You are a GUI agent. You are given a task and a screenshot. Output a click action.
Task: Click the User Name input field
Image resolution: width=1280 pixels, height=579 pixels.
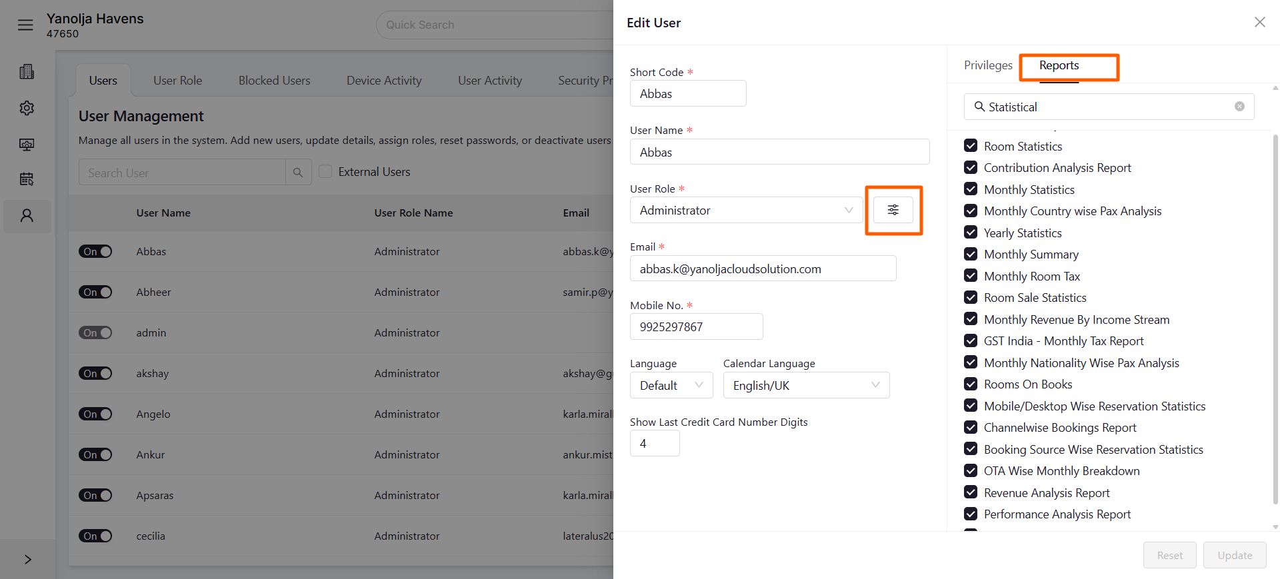[779, 152]
